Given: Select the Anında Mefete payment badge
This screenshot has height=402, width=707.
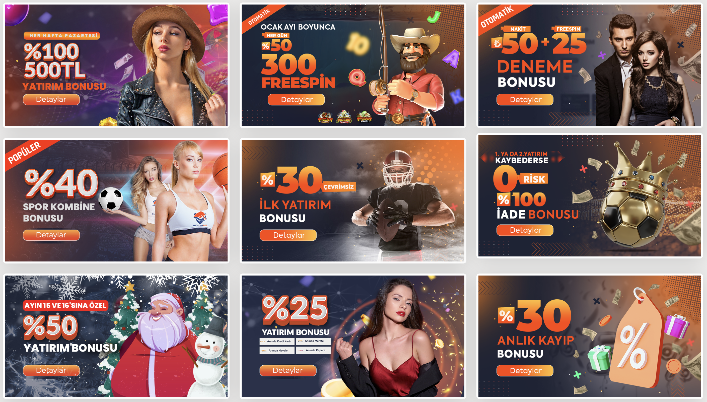Looking at the screenshot, I should click(314, 341).
